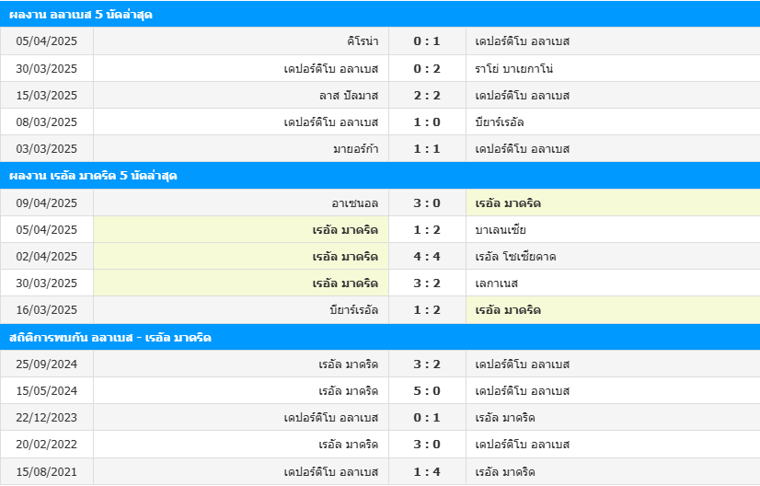Click 'ราโย่ บาเยกาโน่' team name
Viewport: 760px width, 486px height.
tap(513, 68)
